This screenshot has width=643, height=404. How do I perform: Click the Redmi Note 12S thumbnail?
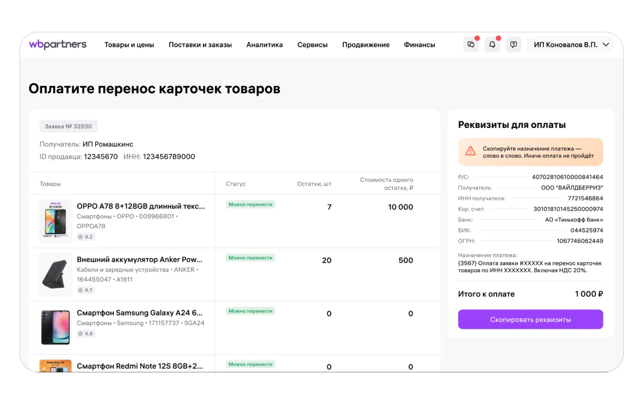click(x=55, y=366)
